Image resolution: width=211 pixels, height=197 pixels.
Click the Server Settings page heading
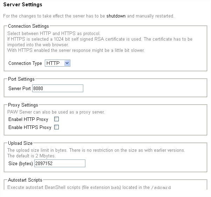pyautogui.click(x=22, y=5)
